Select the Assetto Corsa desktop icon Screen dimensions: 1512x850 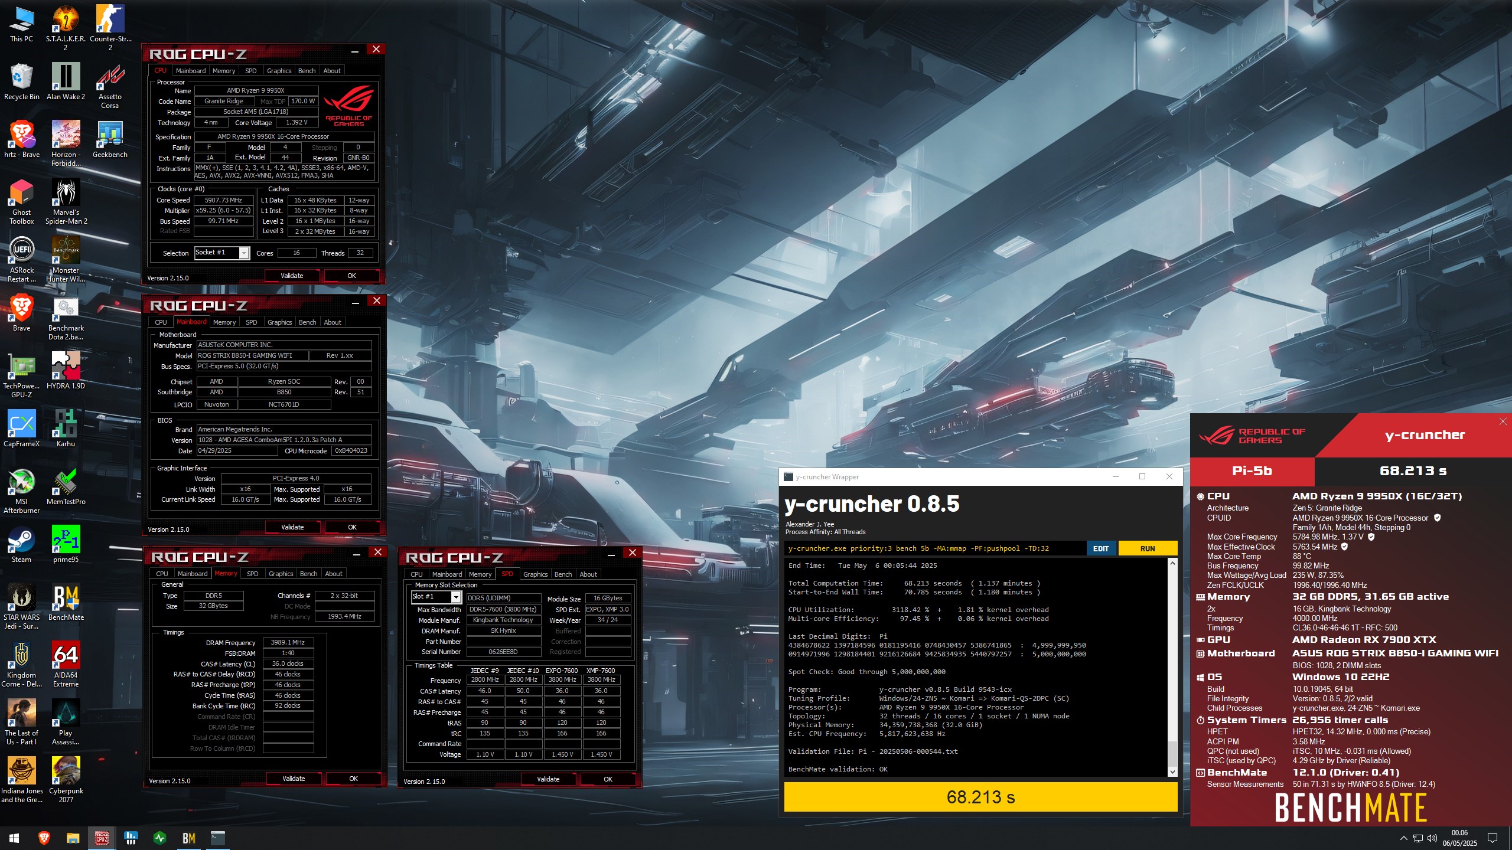[x=110, y=86]
